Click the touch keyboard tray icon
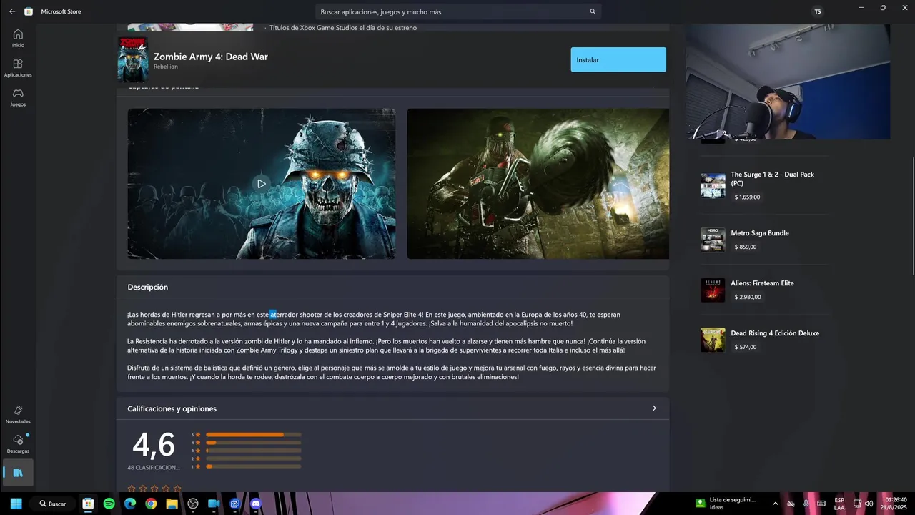Image resolution: width=915 pixels, height=515 pixels. click(x=822, y=504)
